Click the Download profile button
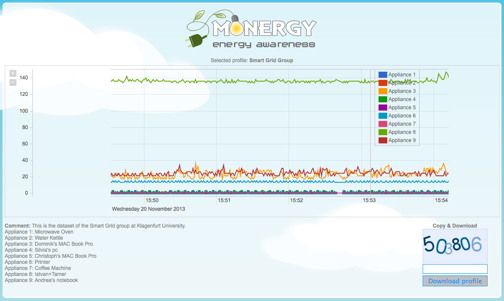504x301 pixels. tap(455, 281)
